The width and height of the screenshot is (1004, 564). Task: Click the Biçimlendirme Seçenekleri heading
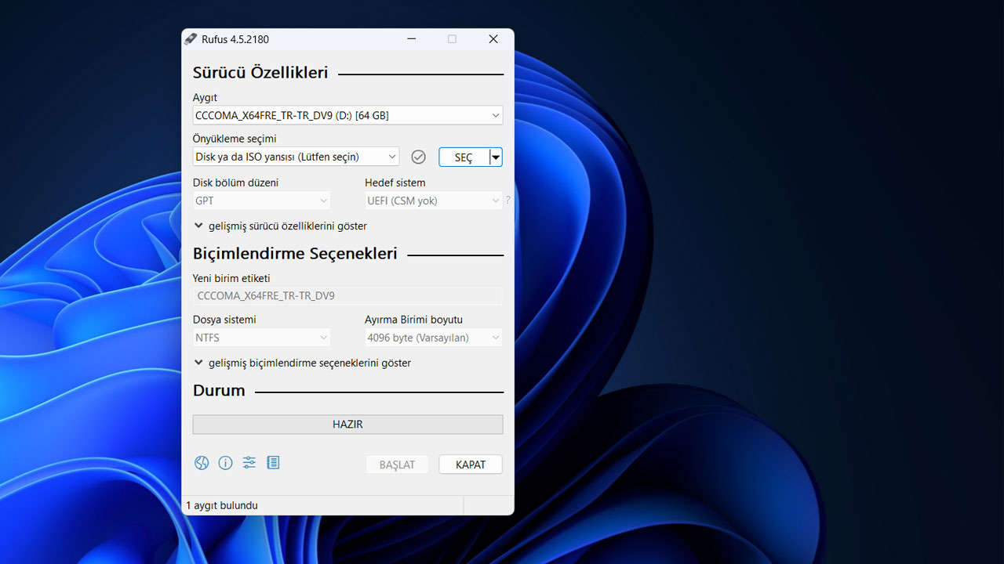295,253
